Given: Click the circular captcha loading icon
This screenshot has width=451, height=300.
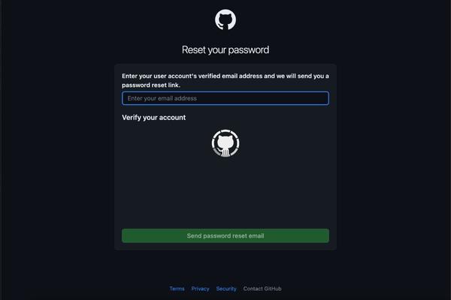Looking at the screenshot, I should pyautogui.click(x=225, y=143).
